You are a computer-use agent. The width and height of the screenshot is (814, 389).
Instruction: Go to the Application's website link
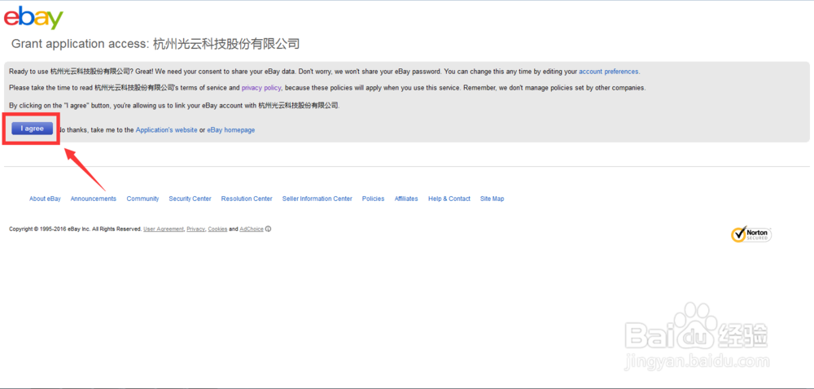point(167,130)
